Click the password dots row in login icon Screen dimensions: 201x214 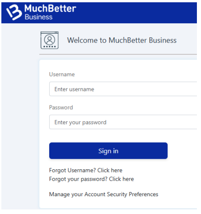[x=50, y=47]
